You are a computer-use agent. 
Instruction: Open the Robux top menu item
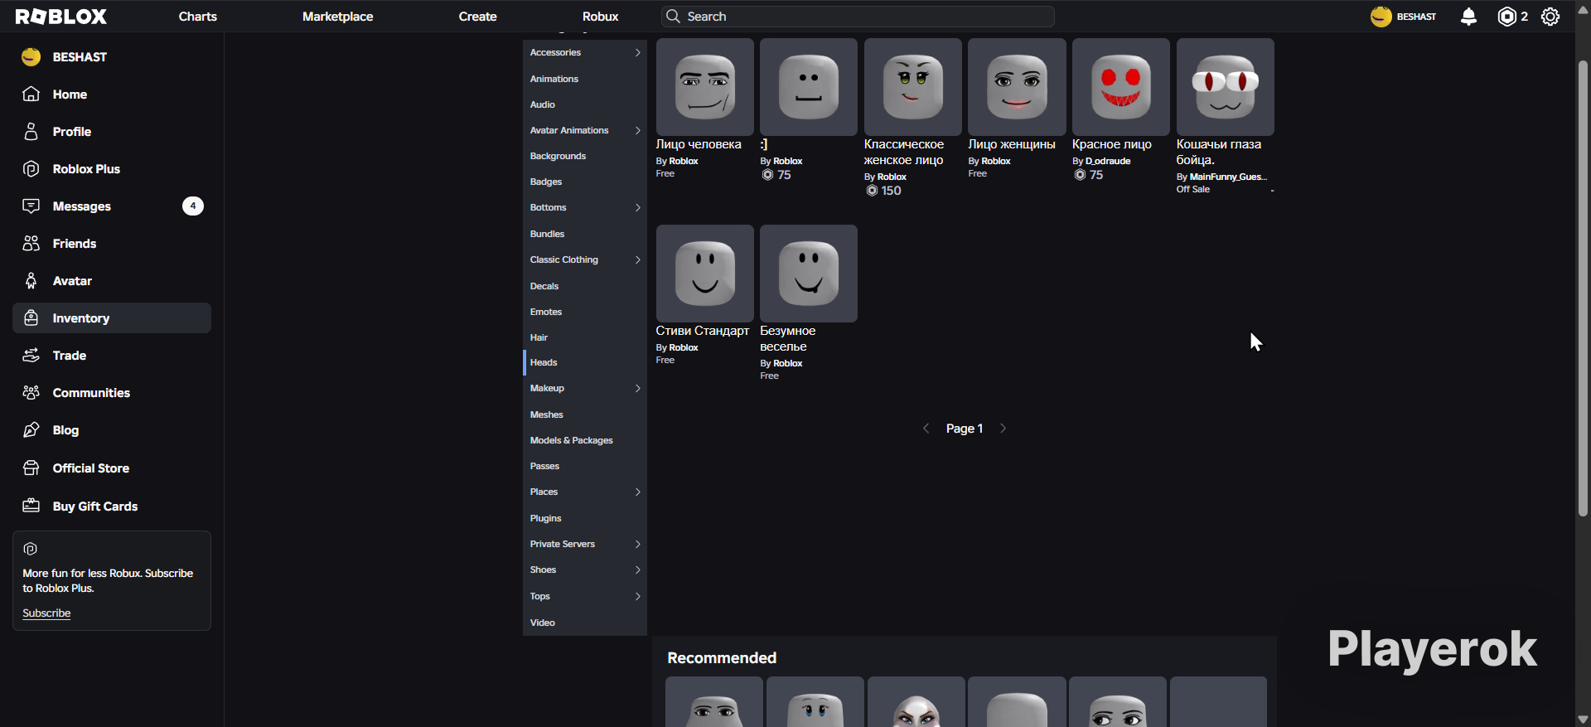point(601,17)
